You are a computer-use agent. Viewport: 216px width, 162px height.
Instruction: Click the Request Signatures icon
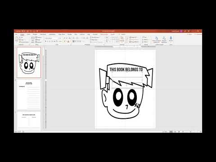tap(164, 40)
